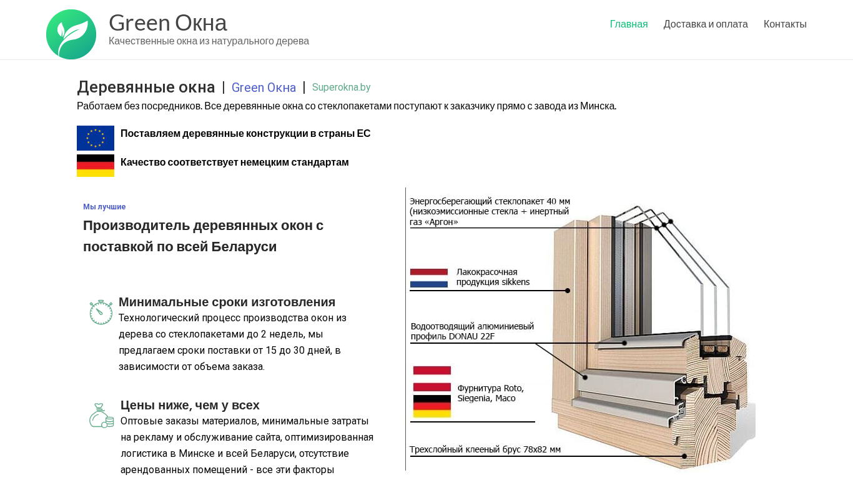Click the European Union flag icon

pyautogui.click(x=96, y=138)
